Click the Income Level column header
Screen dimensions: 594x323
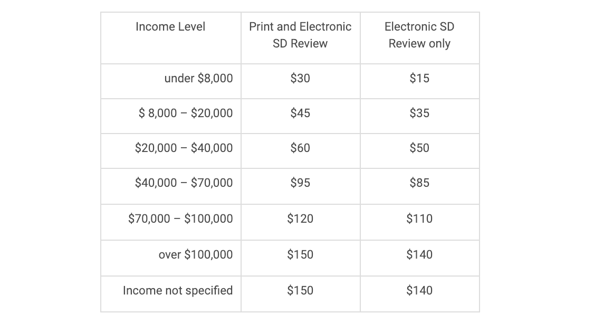(x=170, y=26)
